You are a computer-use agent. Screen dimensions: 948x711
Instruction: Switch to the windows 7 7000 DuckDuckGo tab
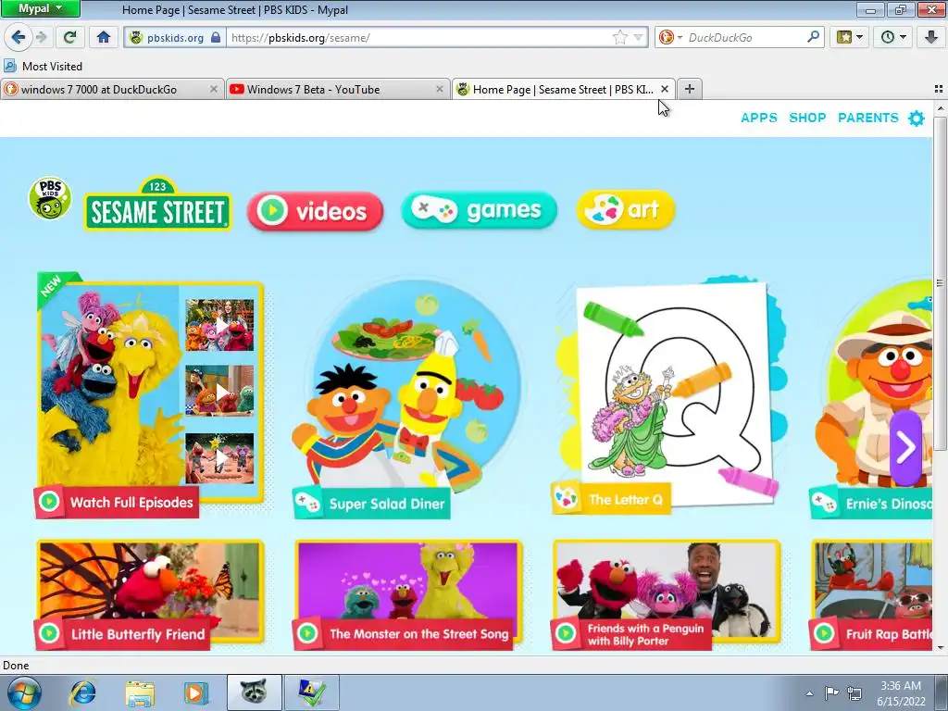click(x=98, y=90)
